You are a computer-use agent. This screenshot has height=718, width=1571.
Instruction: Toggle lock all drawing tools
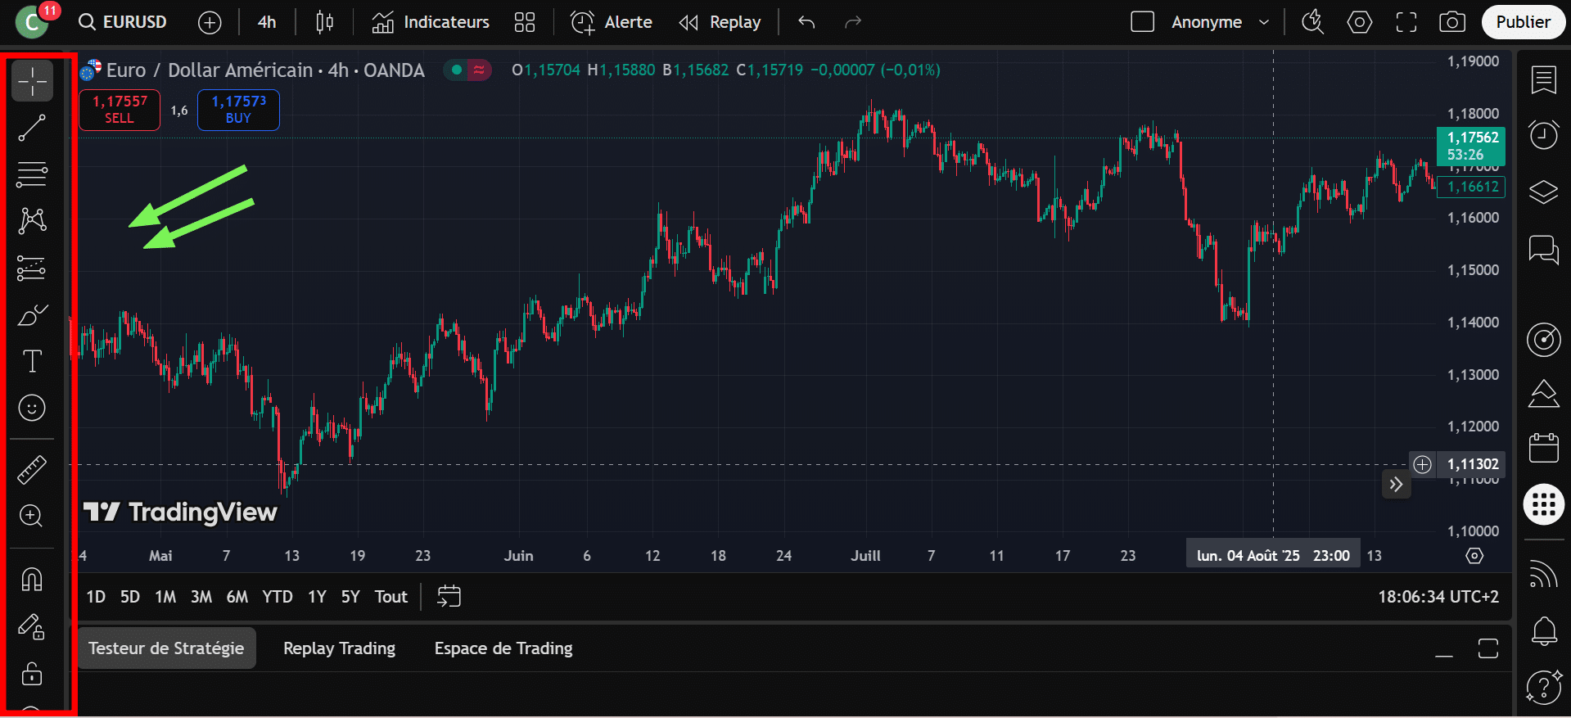[32, 674]
